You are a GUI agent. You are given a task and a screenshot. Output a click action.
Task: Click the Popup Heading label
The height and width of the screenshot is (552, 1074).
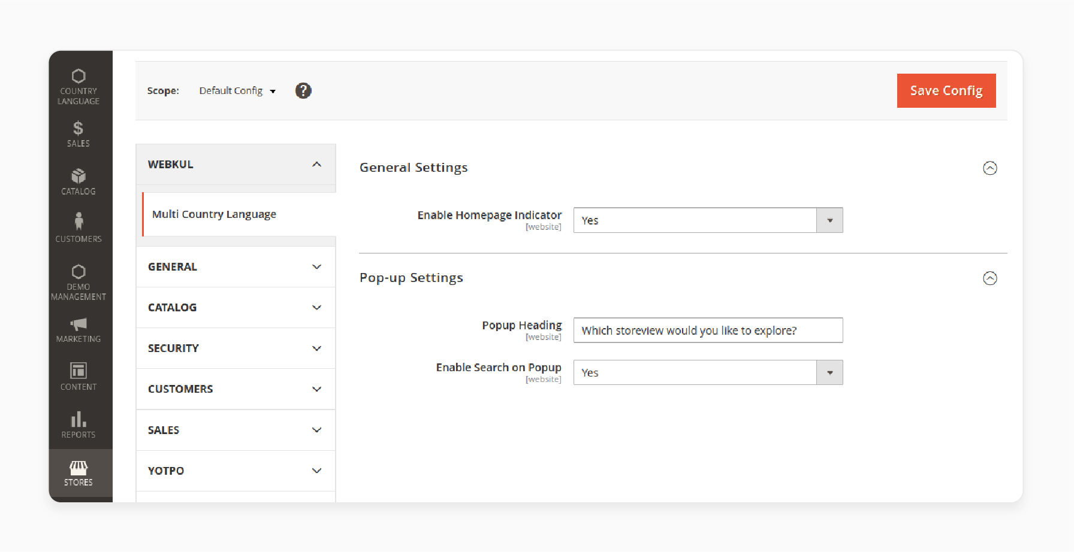click(x=522, y=325)
